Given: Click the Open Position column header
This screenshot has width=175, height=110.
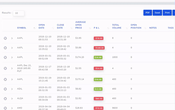Looking at the screenshot, I should tap(136, 26).
